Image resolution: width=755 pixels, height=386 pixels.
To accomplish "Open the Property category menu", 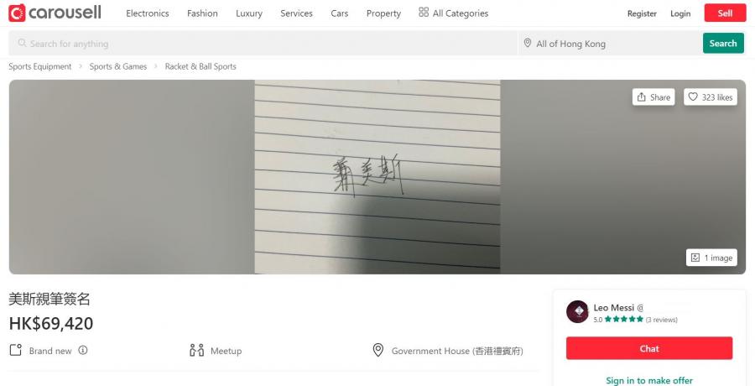I will 383,13.
